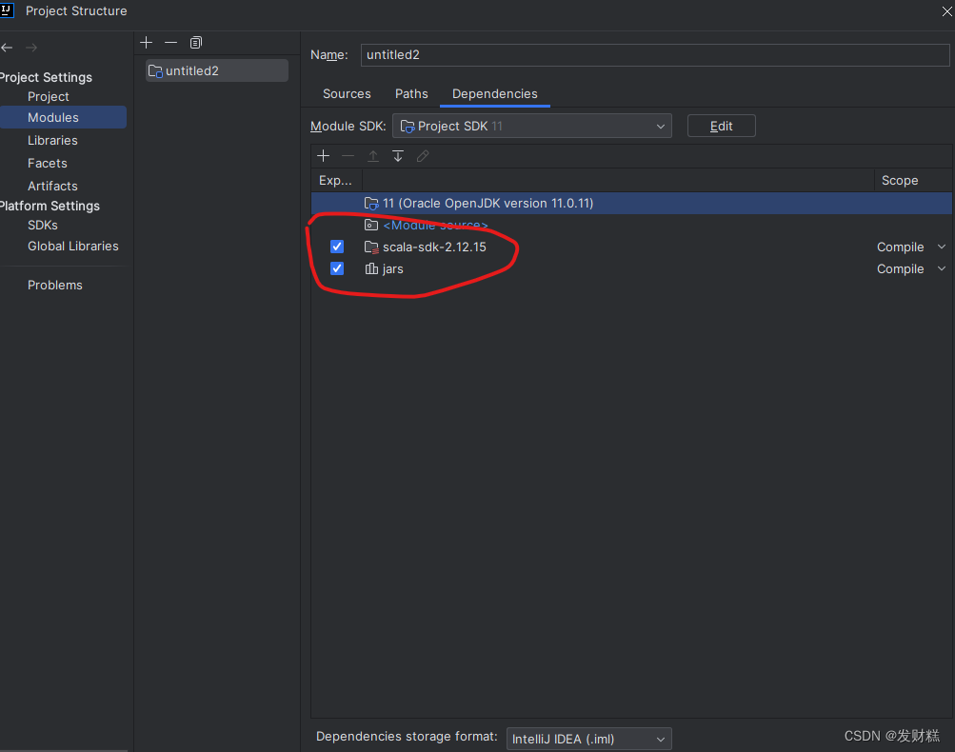
Task: Close the Project Structure dialog
Action: point(947,11)
